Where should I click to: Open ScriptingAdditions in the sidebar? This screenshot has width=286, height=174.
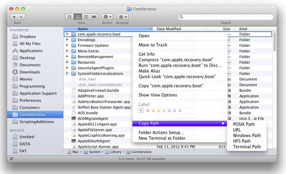[35, 122]
